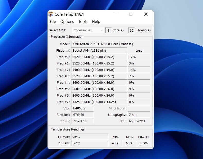The width and height of the screenshot is (203, 159).
Task: Open the Tools menu
Action: click(83, 22)
